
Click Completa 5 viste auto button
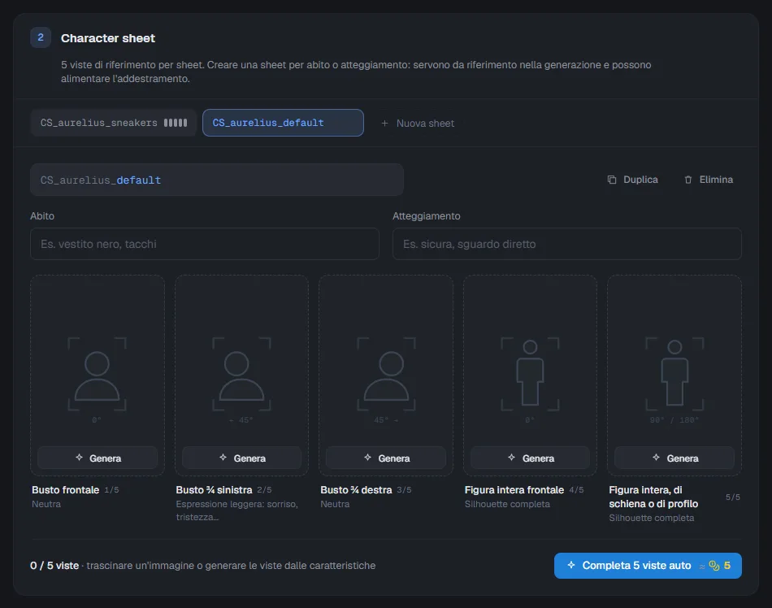(648, 566)
